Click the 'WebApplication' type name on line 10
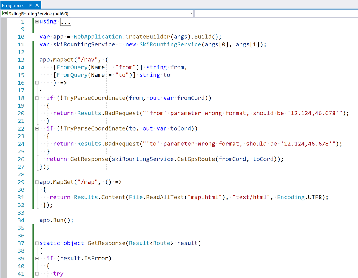Image resolution: width=358 pixels, height=278 pixels. pyautogui.click(x=98, y=37)
